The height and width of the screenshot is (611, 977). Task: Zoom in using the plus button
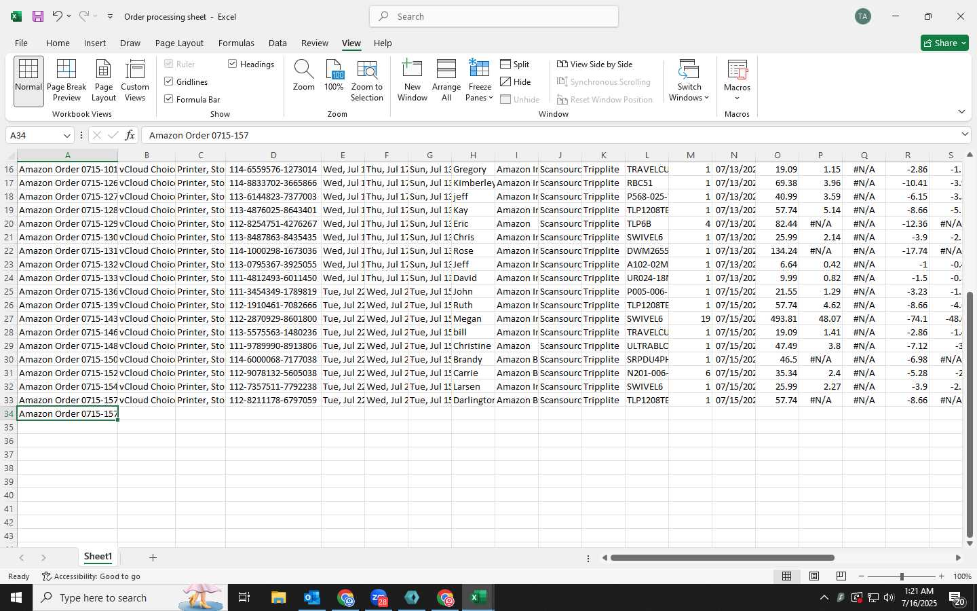941,576
